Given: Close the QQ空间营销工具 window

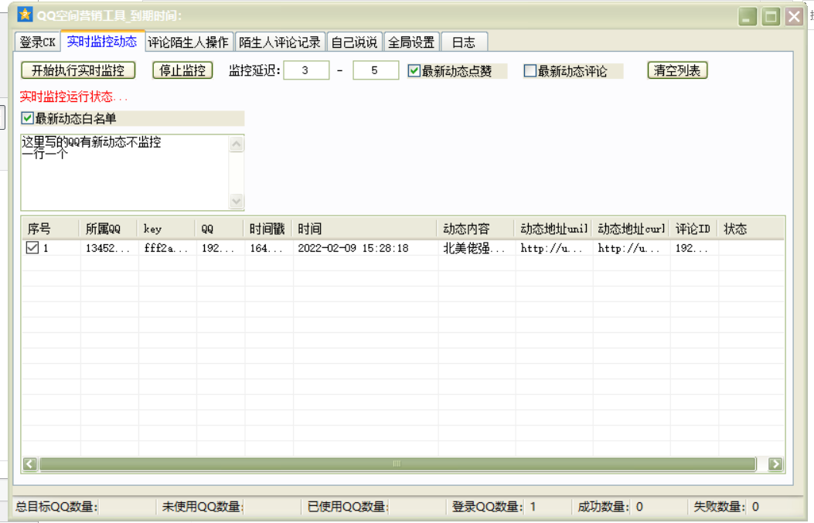Looking at the screenshot, I should point(794,16).
